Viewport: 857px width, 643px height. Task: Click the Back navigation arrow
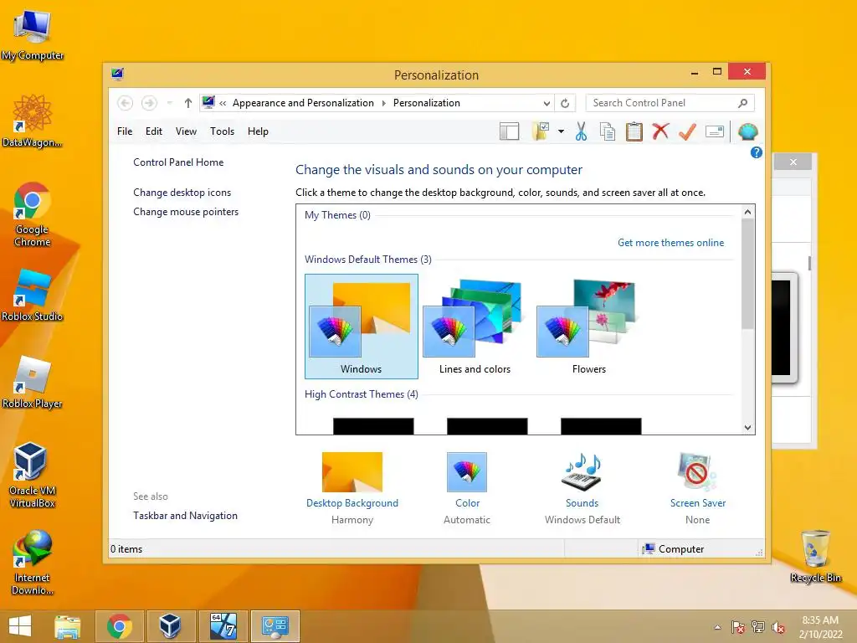[126, 103]
